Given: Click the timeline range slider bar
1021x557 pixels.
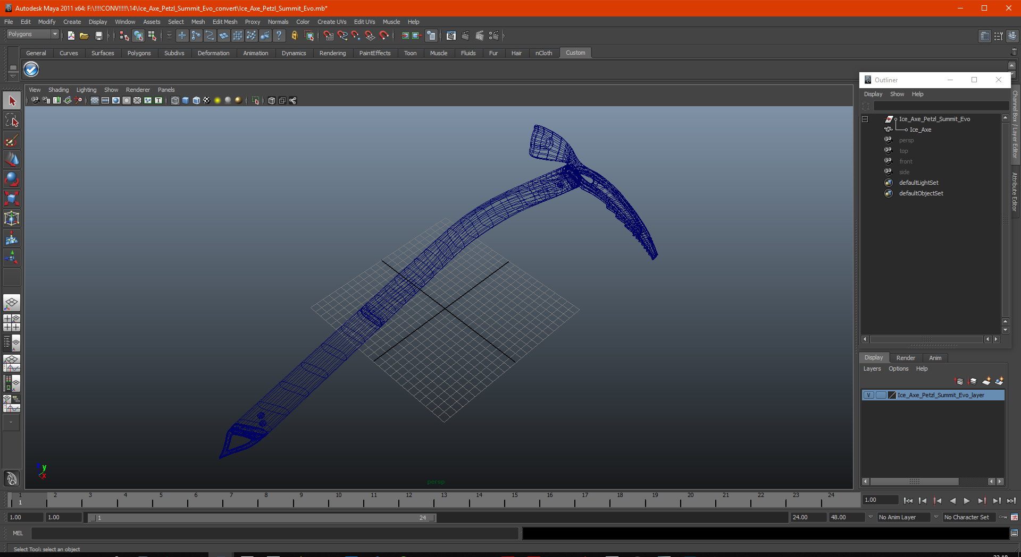Looking at the screenshot, I should (262, 517).
